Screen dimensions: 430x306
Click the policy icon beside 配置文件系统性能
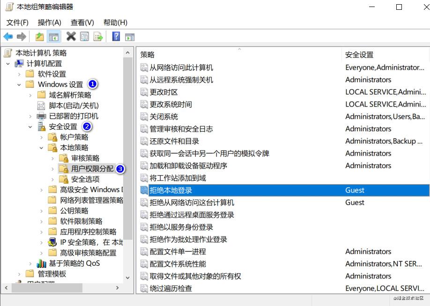point(144,264)
